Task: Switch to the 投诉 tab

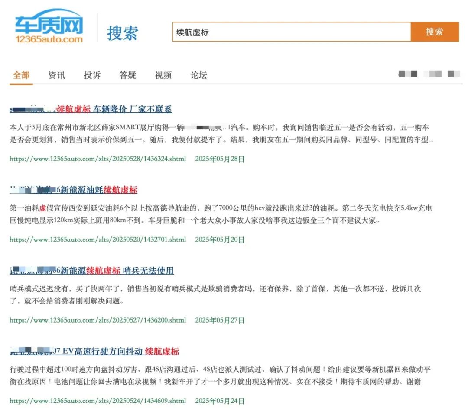Action: pos(91,75)
